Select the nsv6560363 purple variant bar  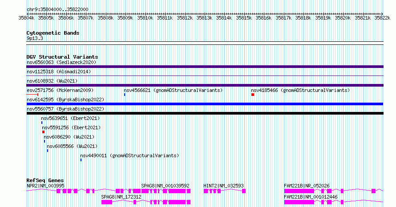point(205,67)
